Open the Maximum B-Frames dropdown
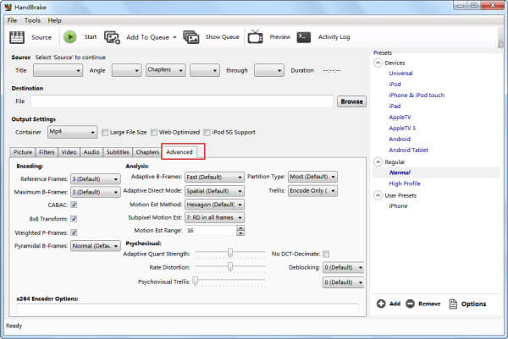 [x=95, y=192]
